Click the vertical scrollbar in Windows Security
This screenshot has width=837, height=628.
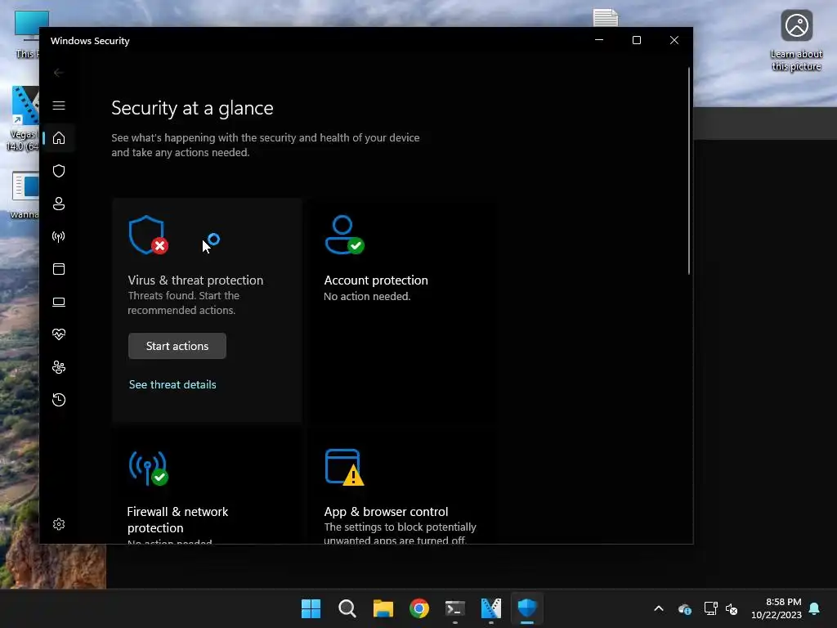pos(688,171)
